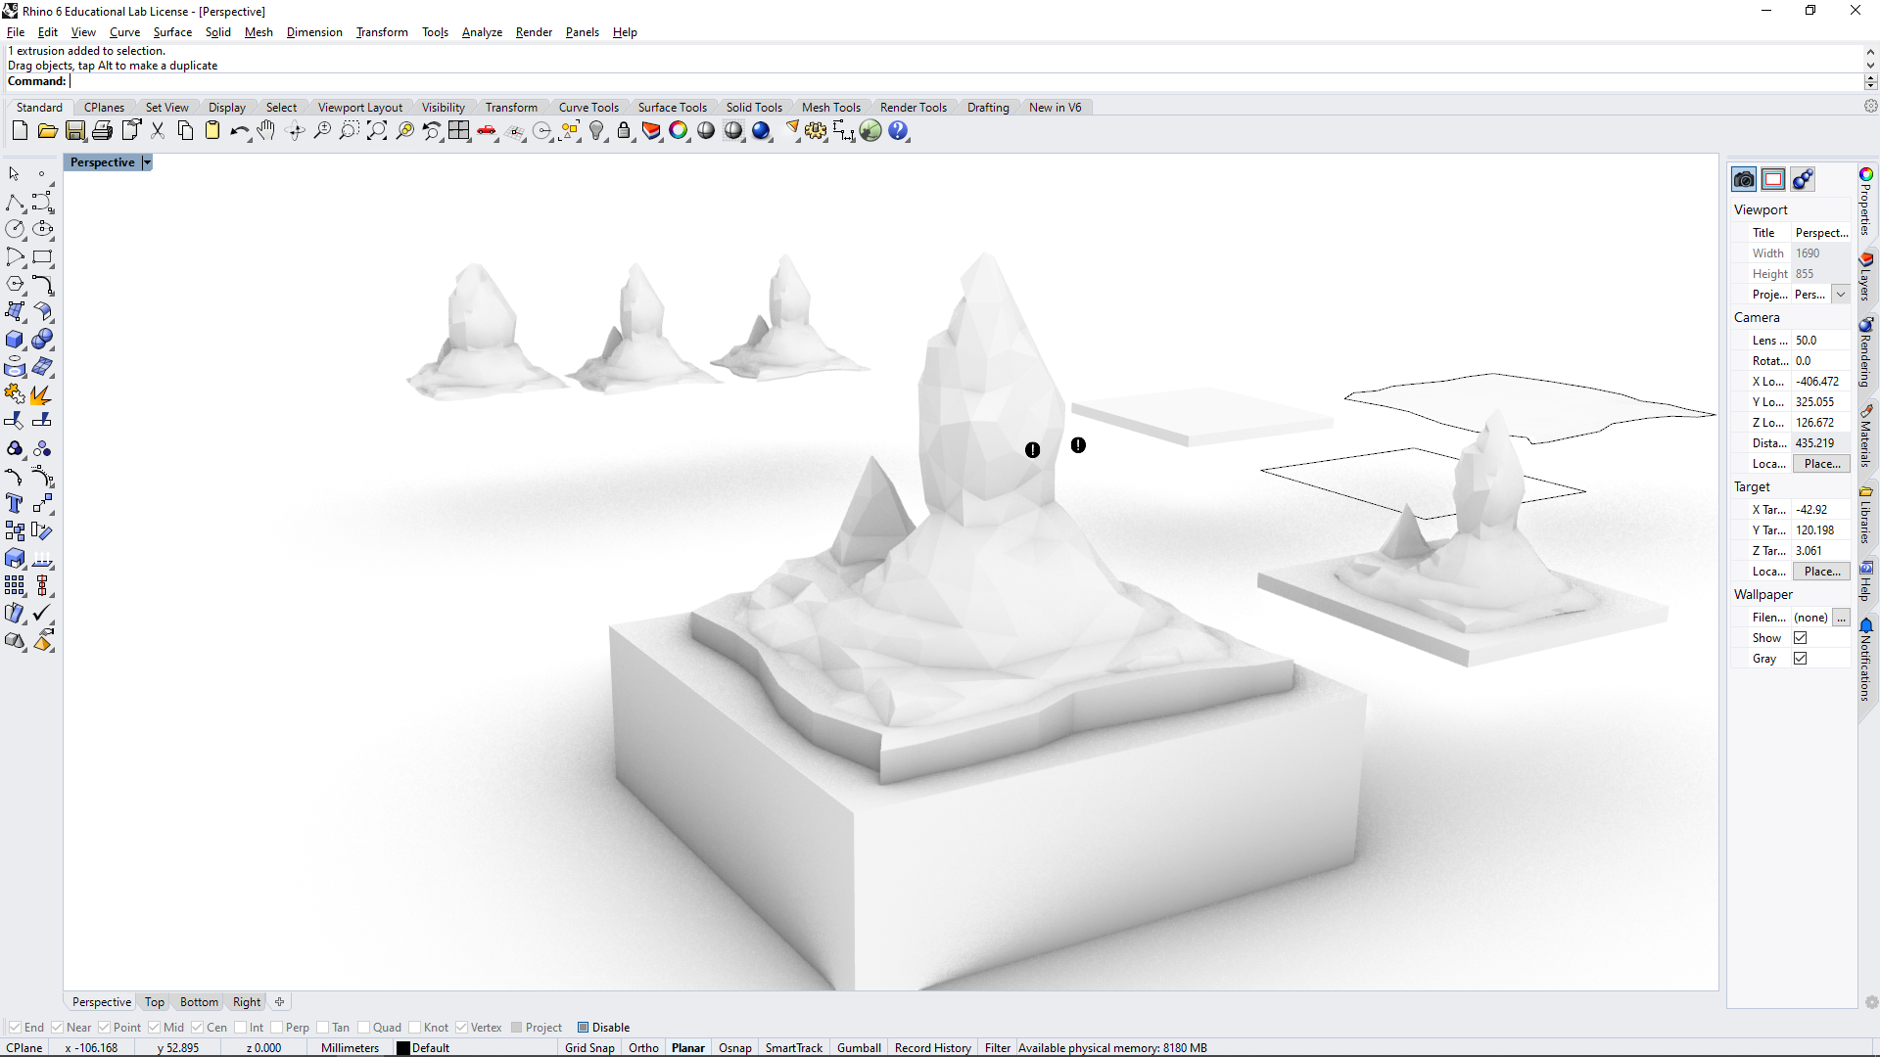Toggle the Show wallpaper checkbox
Viewport: 1880px width, 1057px height.
[x=1802, y=637]
